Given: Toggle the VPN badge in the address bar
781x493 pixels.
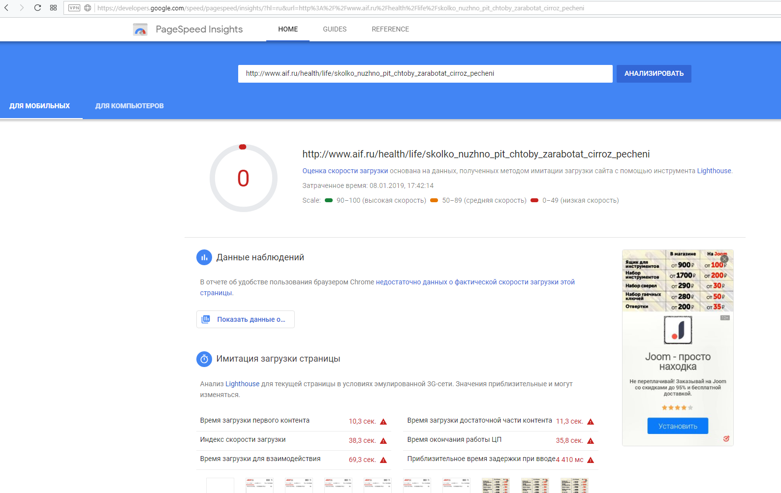Looking at the screenshot, I should pos(74,8).
